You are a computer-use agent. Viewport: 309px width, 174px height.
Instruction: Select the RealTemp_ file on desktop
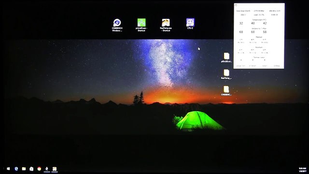(x=226, y=74)
